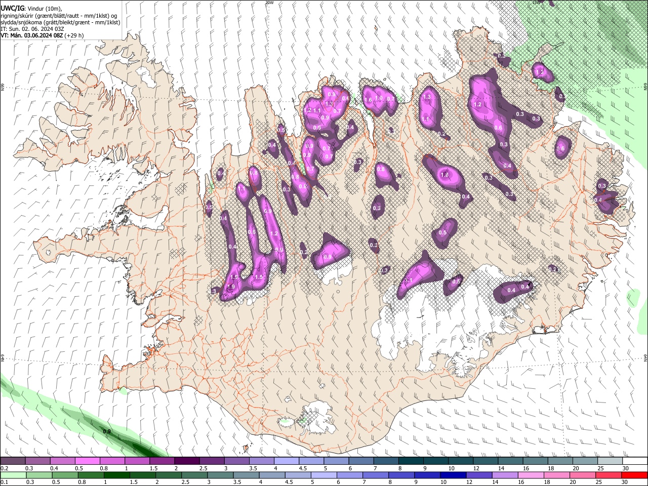Click the 0.9 value on the green ocean band

[107, 431]
